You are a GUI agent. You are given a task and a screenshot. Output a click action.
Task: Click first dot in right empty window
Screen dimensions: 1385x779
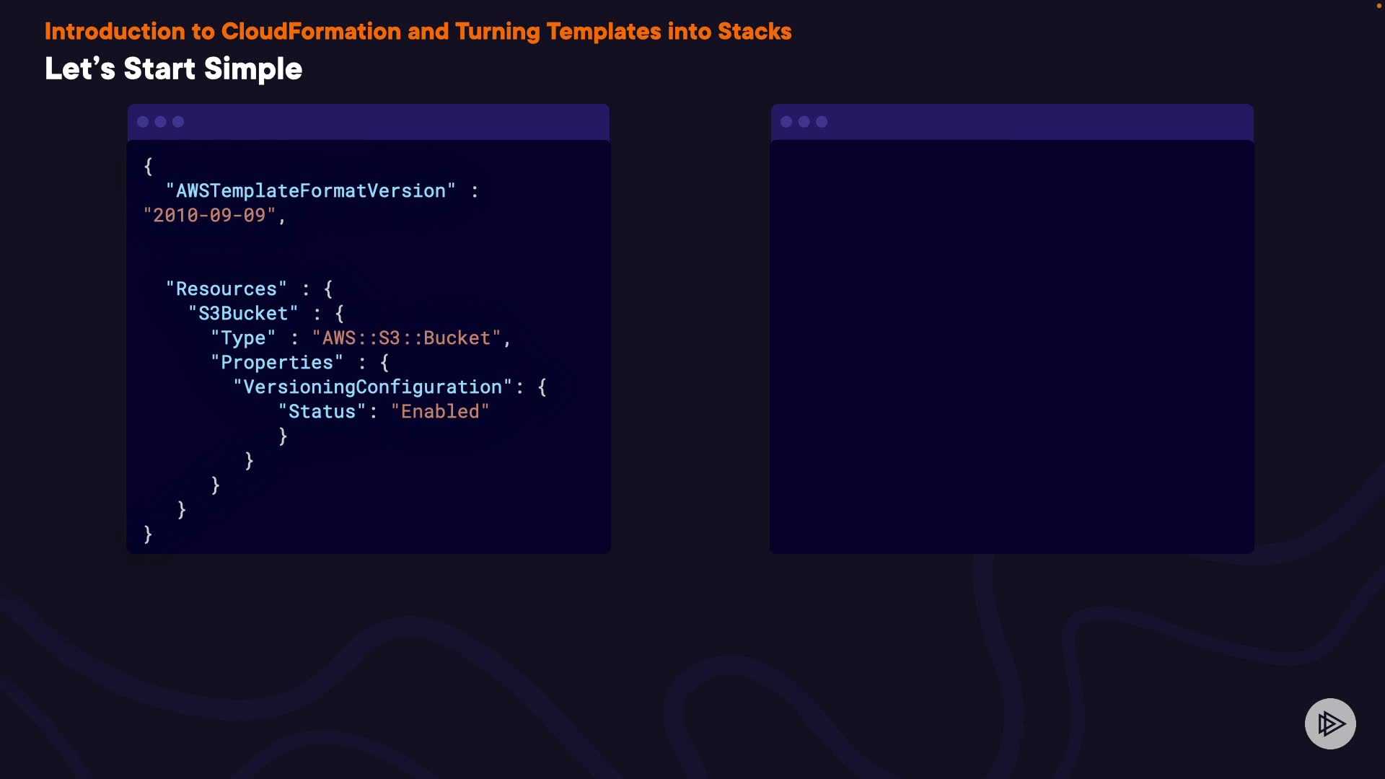click(786, 122)
